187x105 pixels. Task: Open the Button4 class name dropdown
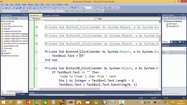94,19
